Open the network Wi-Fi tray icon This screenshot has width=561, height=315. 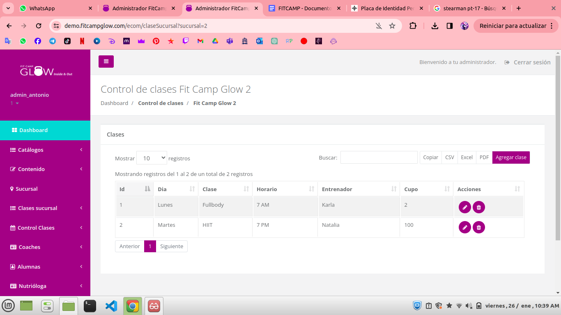pyautogui.click(x=459, y=306)
